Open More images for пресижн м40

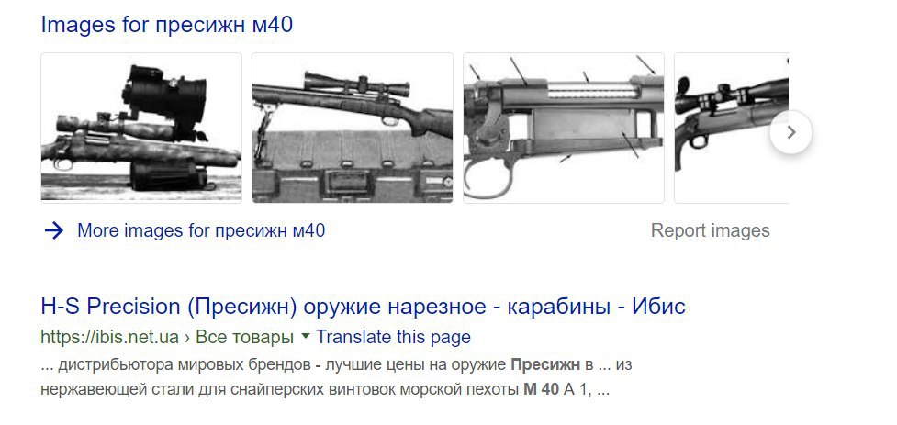(x=201, y=230)
